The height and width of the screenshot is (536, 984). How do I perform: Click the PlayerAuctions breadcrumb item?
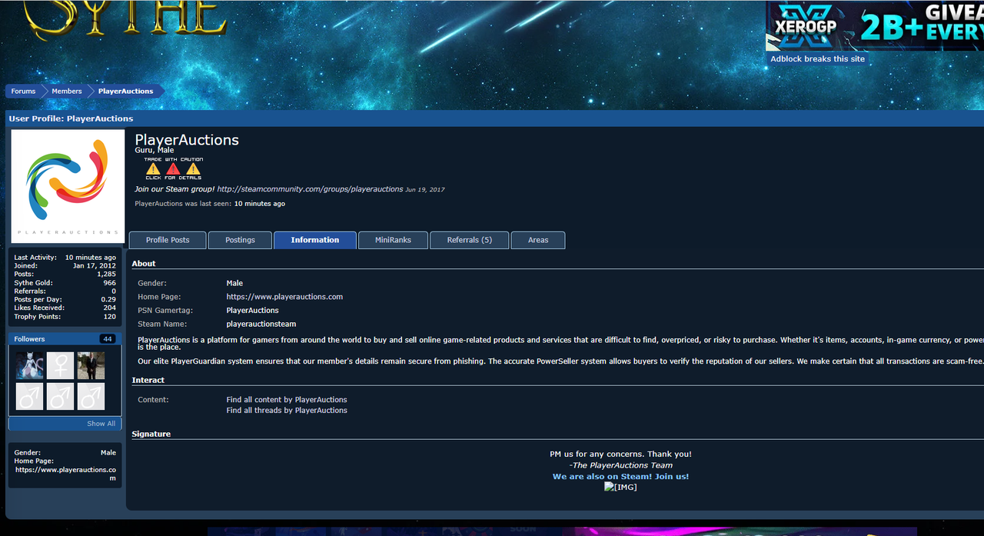[126, 91]
